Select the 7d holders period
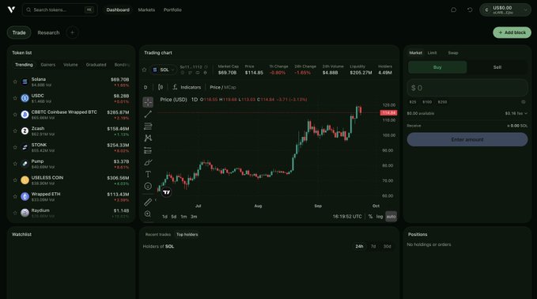This screenshot has width=537, height=299. click(x=373, y=247)
